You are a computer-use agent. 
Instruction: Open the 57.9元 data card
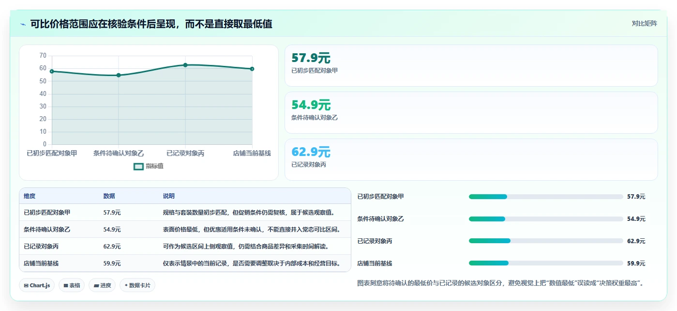click(x=471, y=65)
